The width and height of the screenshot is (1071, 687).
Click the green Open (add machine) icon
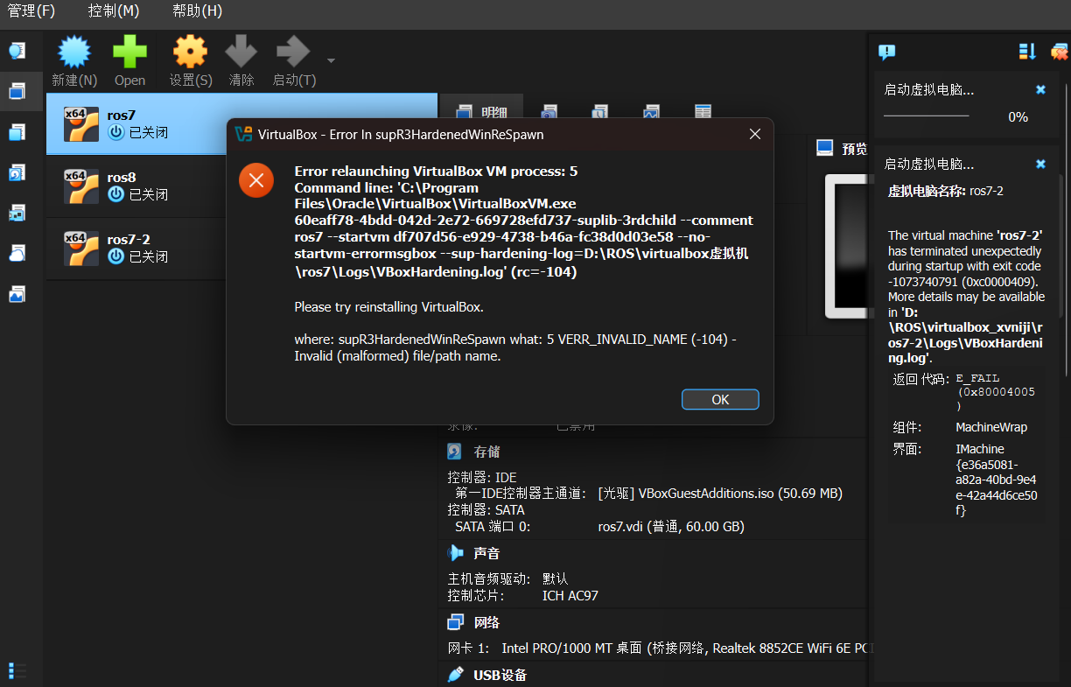coord(129,53)
